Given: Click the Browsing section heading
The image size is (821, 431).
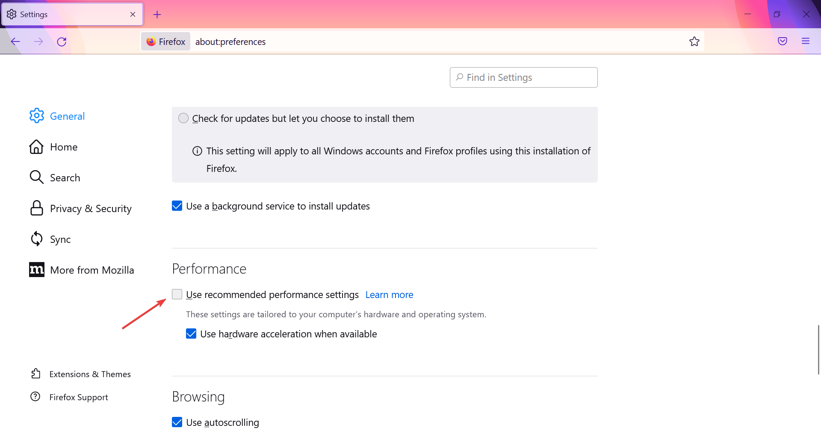Looking at the screenshot, I should (198, 397).
